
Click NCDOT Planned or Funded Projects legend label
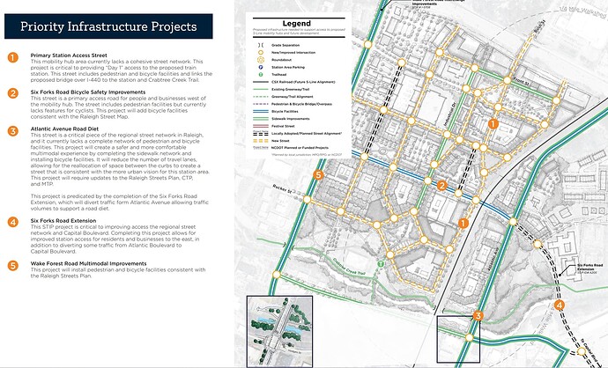click(x=300, y=148)
